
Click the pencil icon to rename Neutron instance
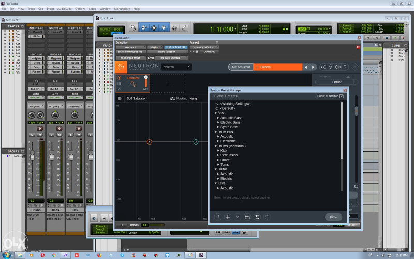188,67
